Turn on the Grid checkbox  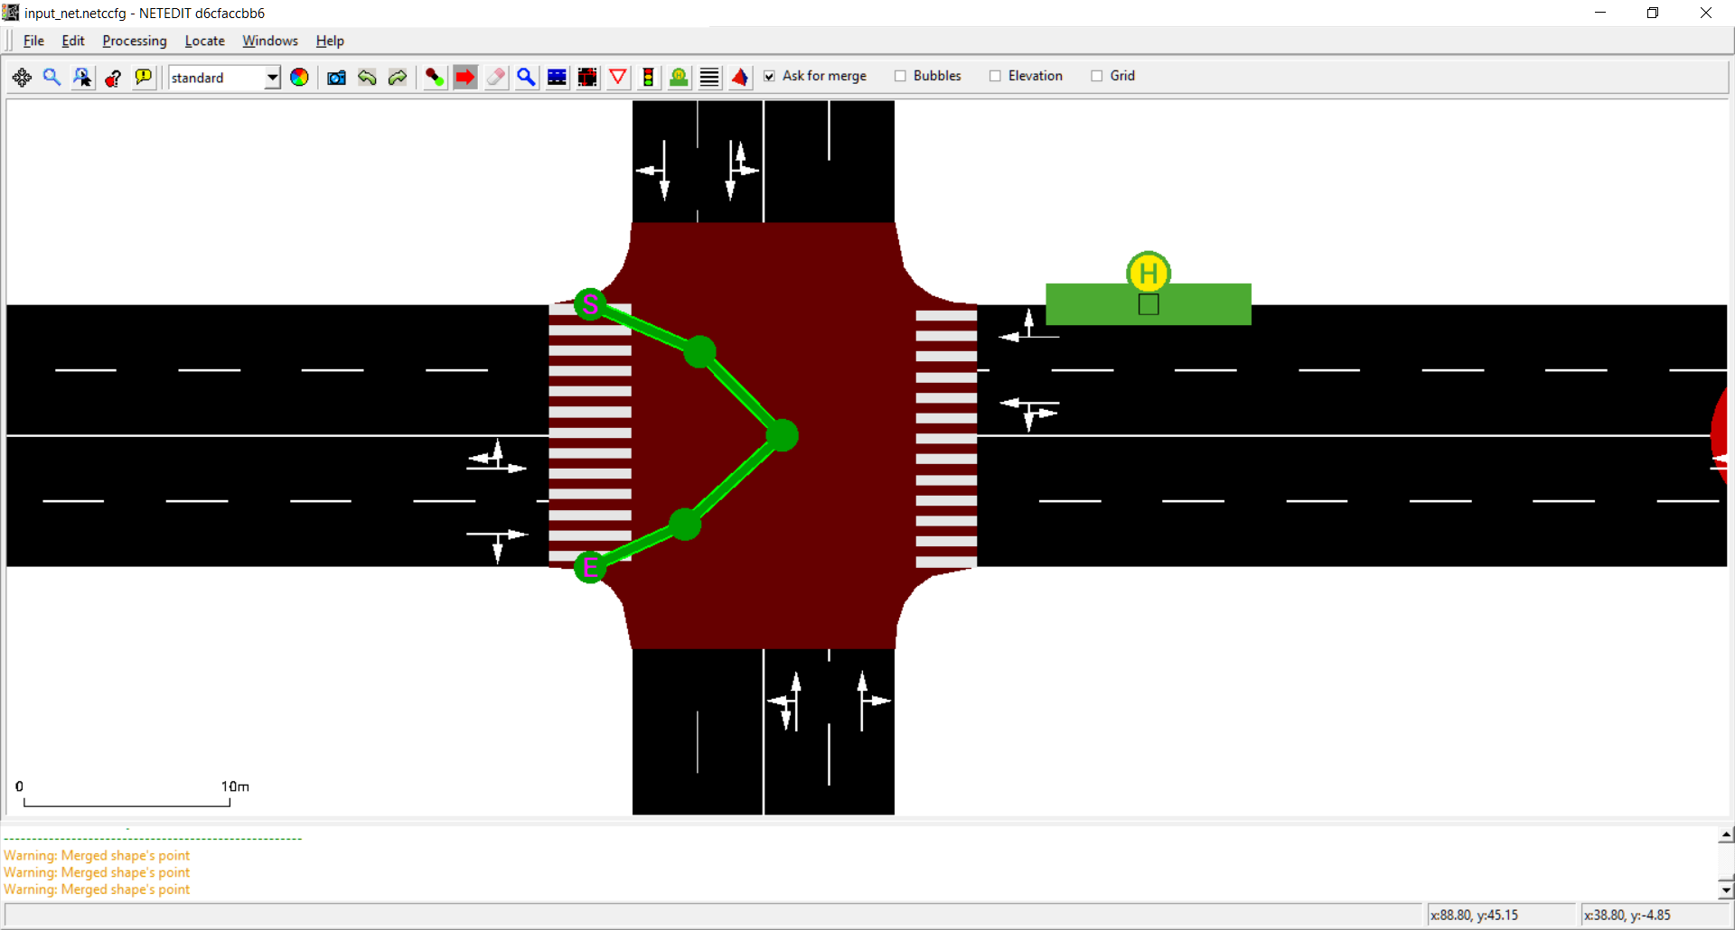pos(1096,77)
